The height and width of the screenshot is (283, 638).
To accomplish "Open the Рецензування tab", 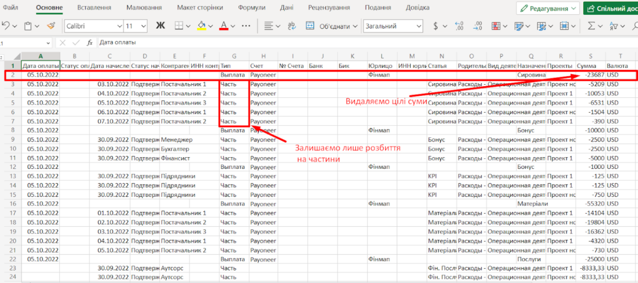I will pos(329,7).
